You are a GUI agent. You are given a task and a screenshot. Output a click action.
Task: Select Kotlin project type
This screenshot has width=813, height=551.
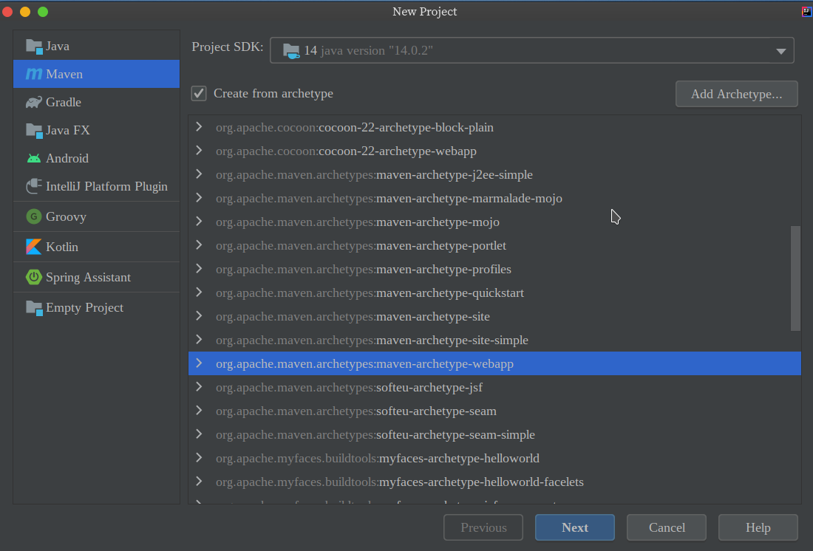(96, 247)
